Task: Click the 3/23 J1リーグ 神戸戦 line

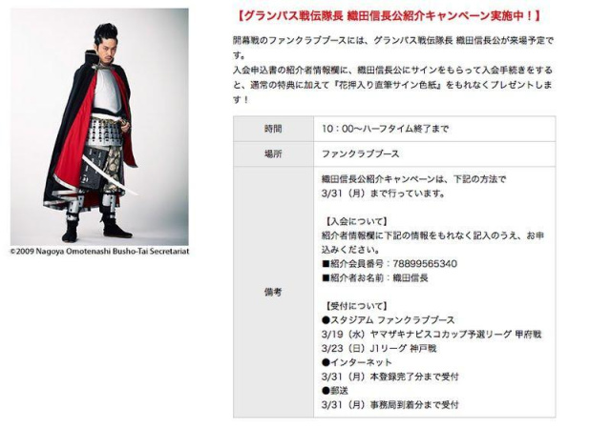Action: click(379, 348)
